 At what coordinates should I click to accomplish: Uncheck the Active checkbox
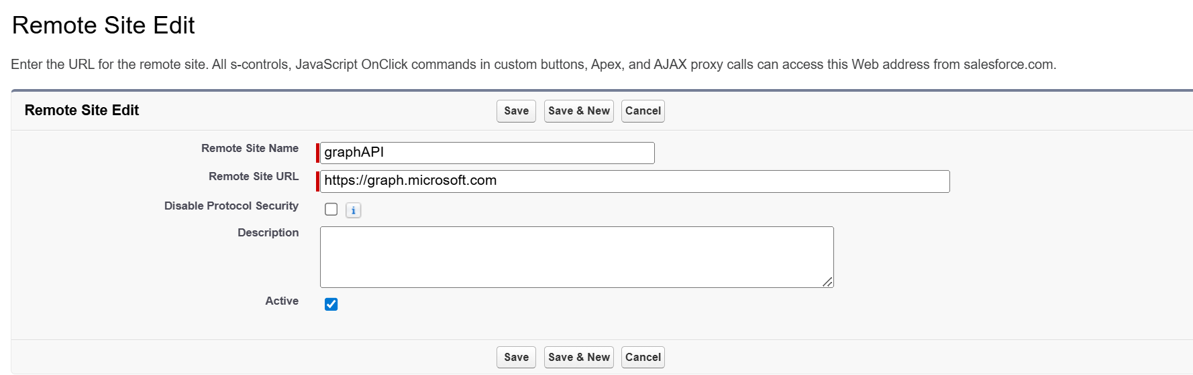tap(331, 304)
